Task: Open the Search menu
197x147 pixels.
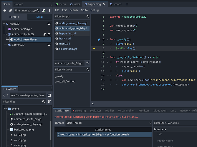Action: 74,10
